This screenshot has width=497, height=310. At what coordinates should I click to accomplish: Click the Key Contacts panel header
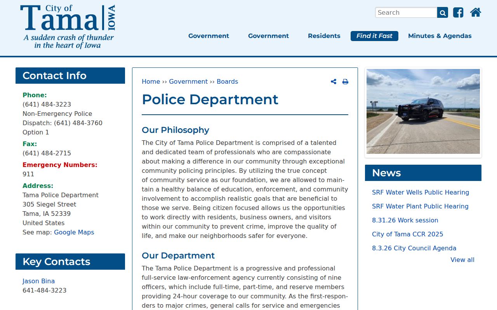(70, 262)
